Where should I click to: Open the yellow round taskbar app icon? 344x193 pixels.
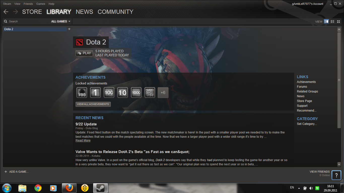pyautogui.click(x=85, y=188)
